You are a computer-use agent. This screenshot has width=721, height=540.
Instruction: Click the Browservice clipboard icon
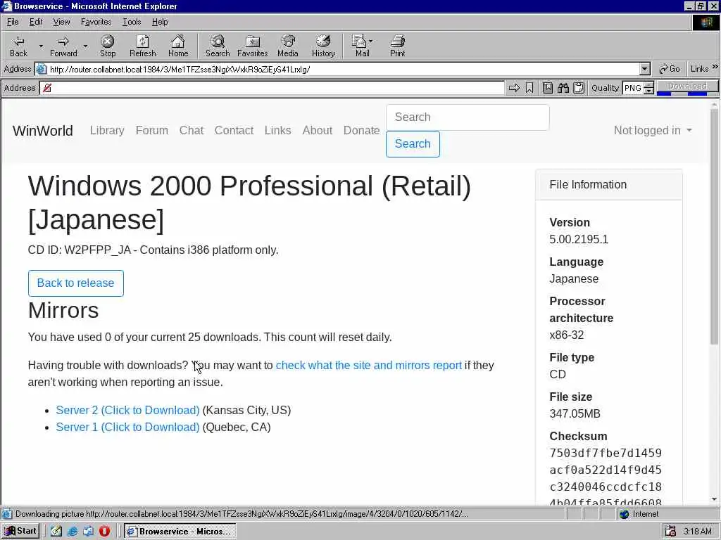coord(579,88)
